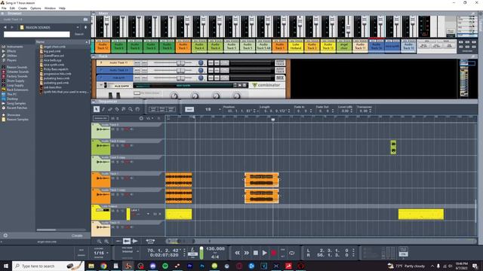
Task: Toggle the metronome Click button
Action: [193, 254]
